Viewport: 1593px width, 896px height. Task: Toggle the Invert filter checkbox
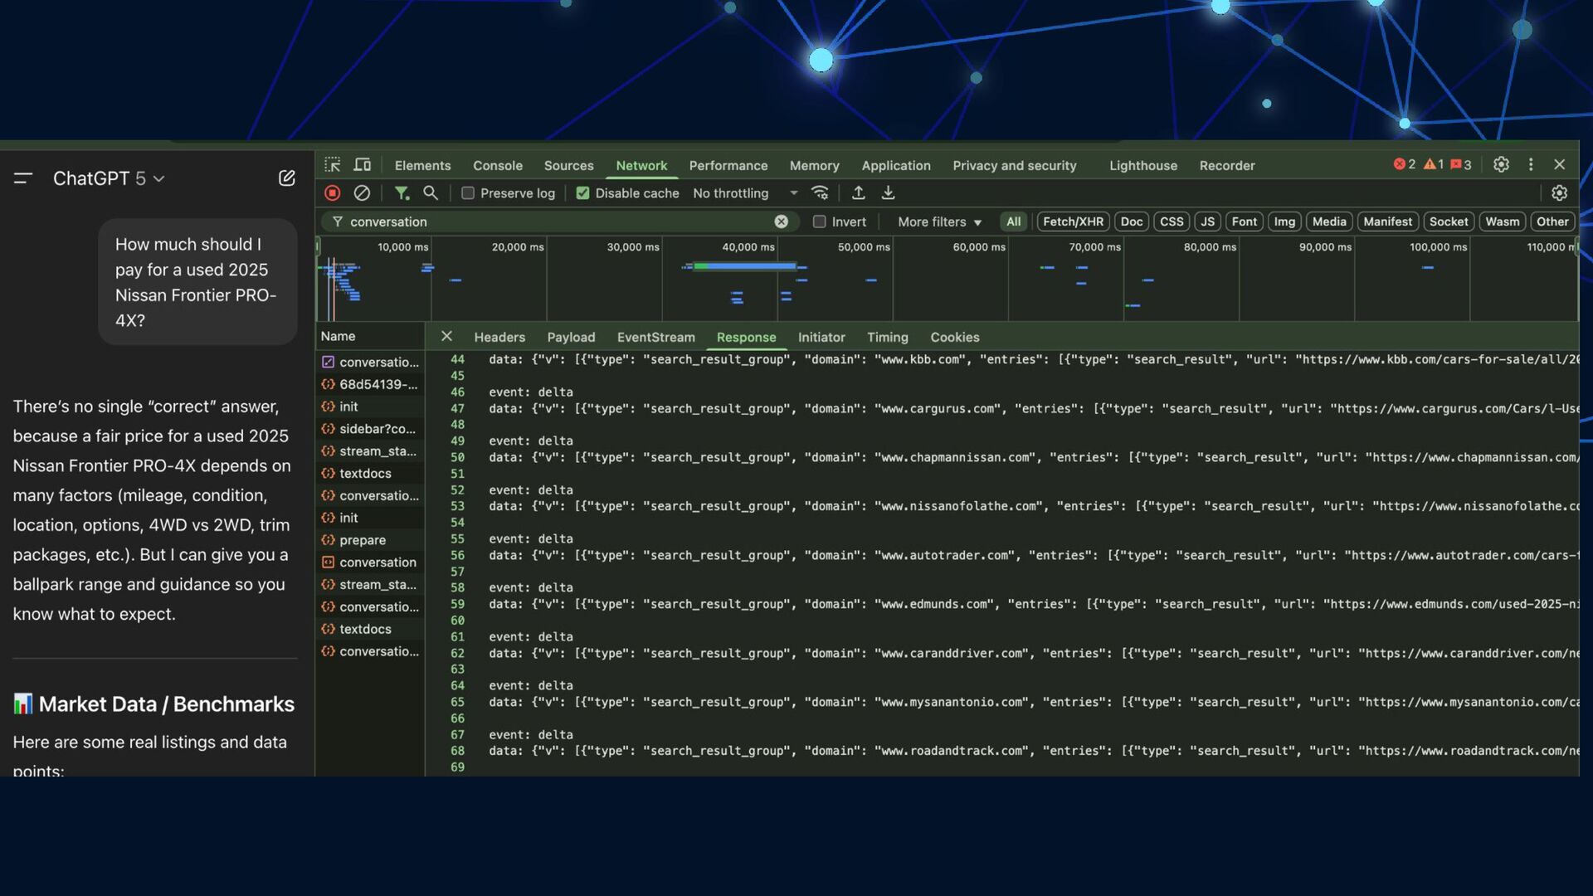coord(820,222)
